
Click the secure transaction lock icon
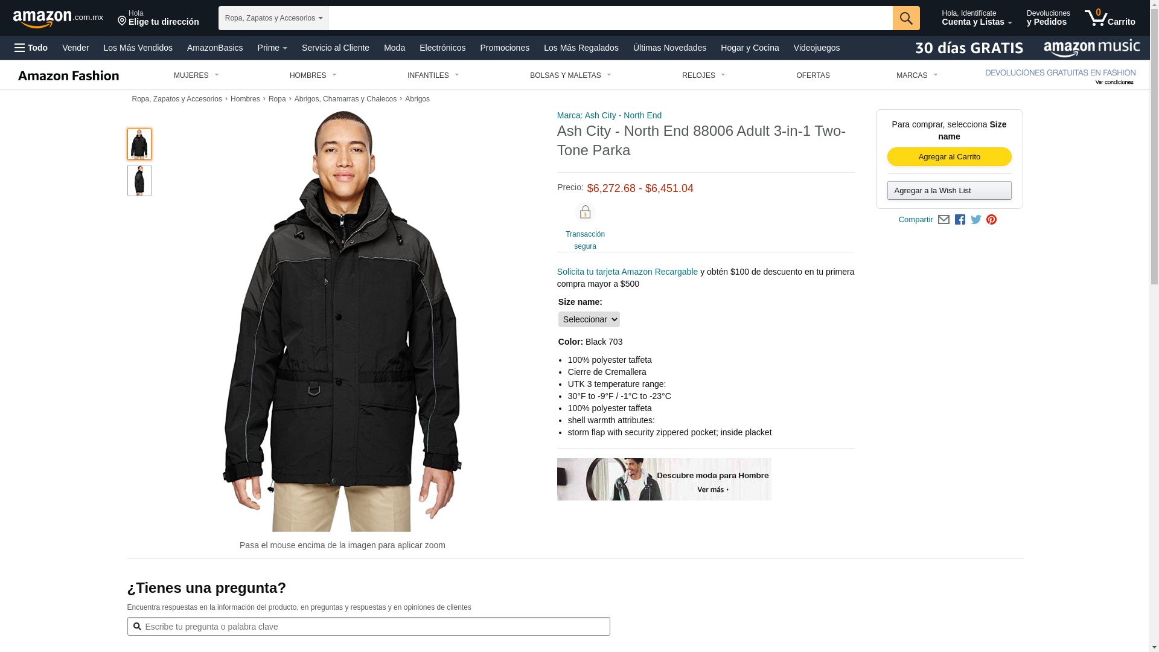click(x=585, y=213)
